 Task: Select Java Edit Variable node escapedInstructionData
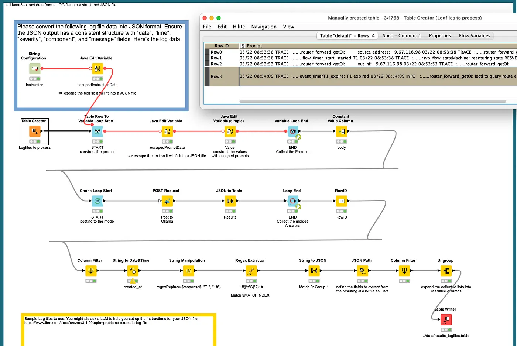point(97,68)
